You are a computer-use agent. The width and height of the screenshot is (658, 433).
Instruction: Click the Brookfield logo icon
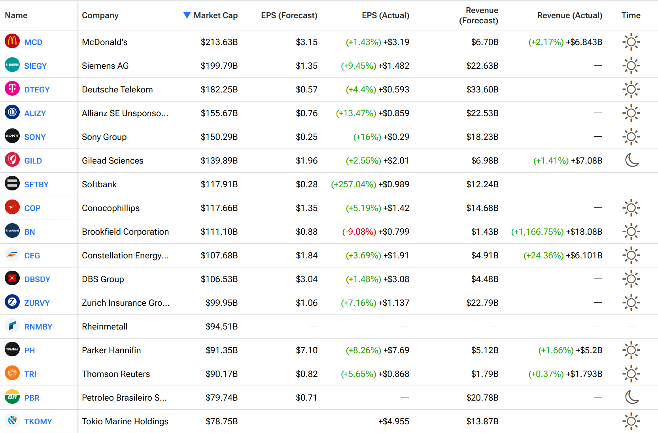coord(12,231)
